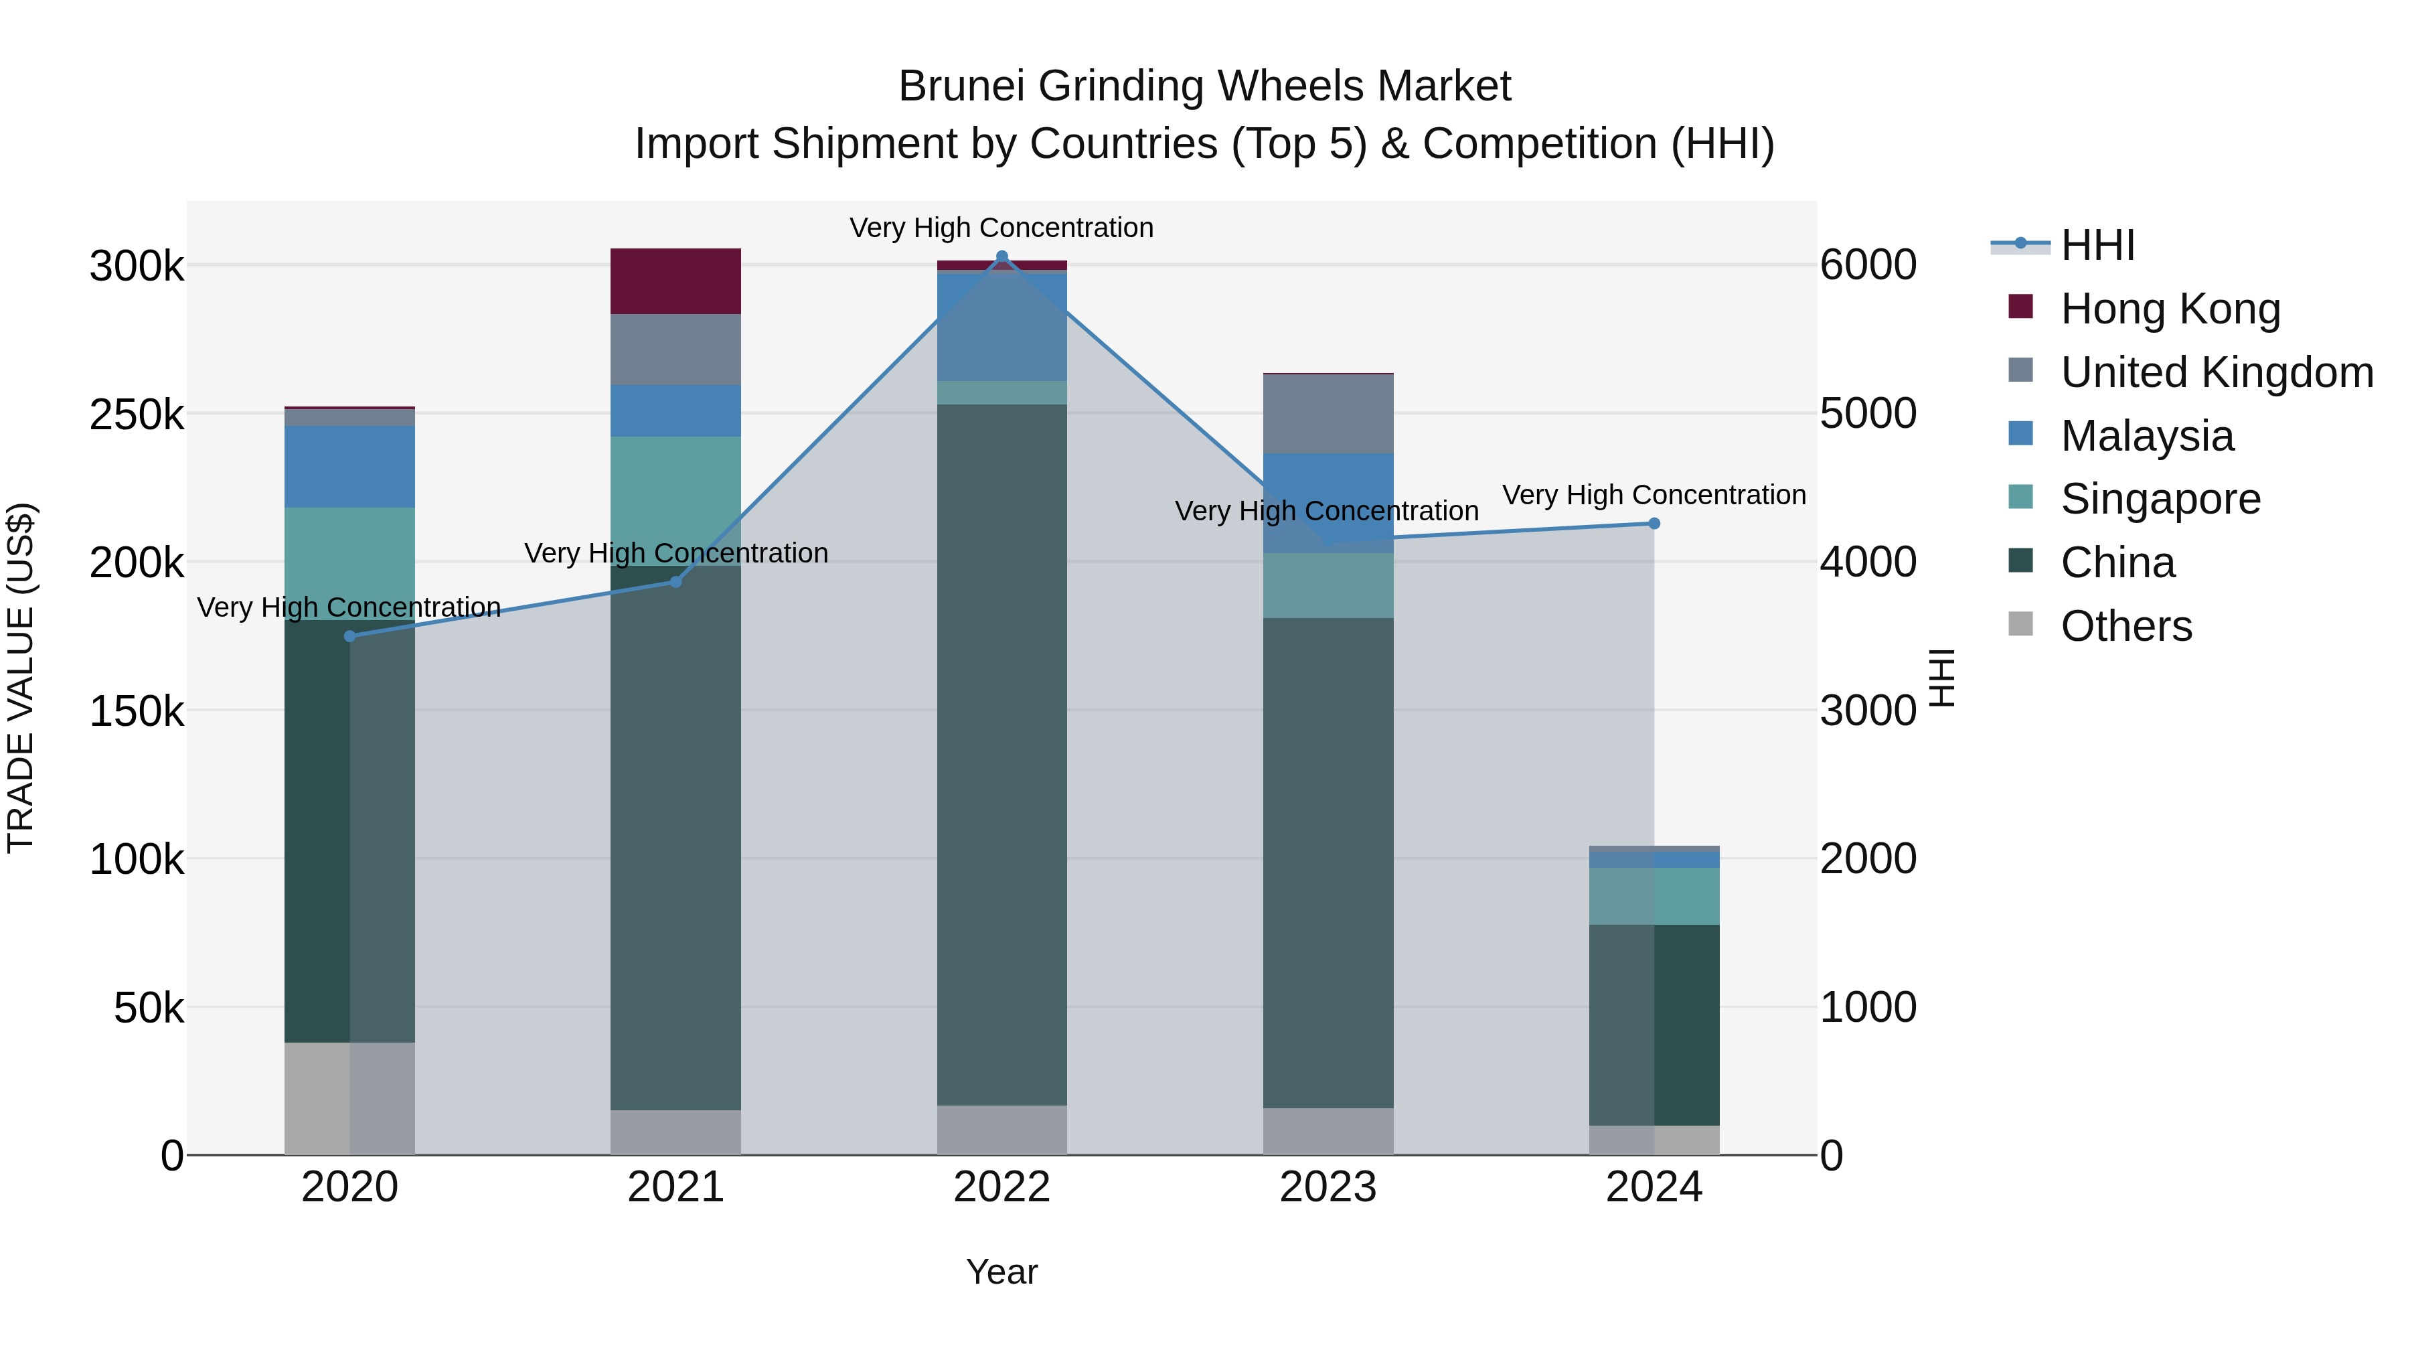Screen dimensions: 2410x1356
Task: Click the 'Very High Concentration' label above 2024
Action: coord(1654,495)
